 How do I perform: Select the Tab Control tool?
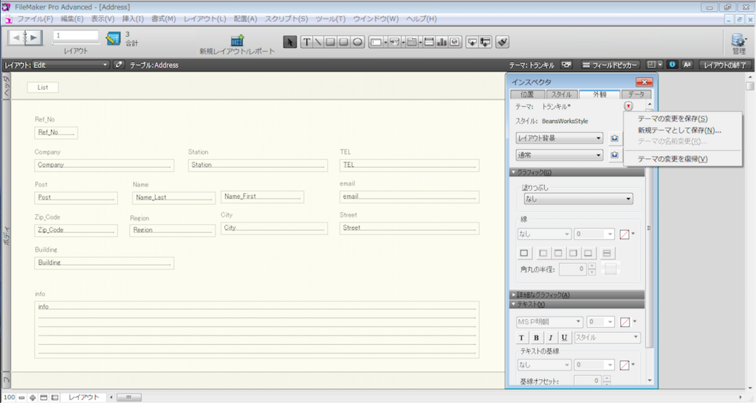[x=412, y=42]
